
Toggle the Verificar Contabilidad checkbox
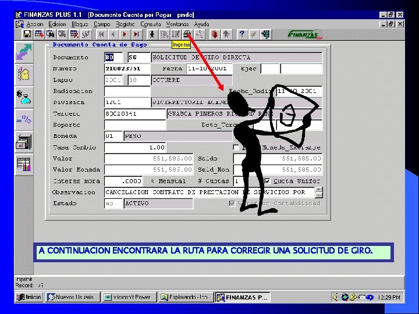pos(232,204)
